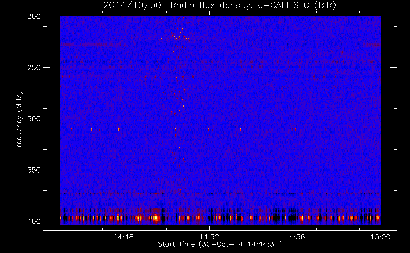Click the 400 frequency tick label

click(x=34, y=221)
